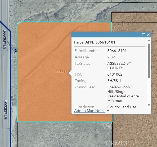Maximize the parcel info popup
Screen dimensions: 157x147
coord(143,35)
